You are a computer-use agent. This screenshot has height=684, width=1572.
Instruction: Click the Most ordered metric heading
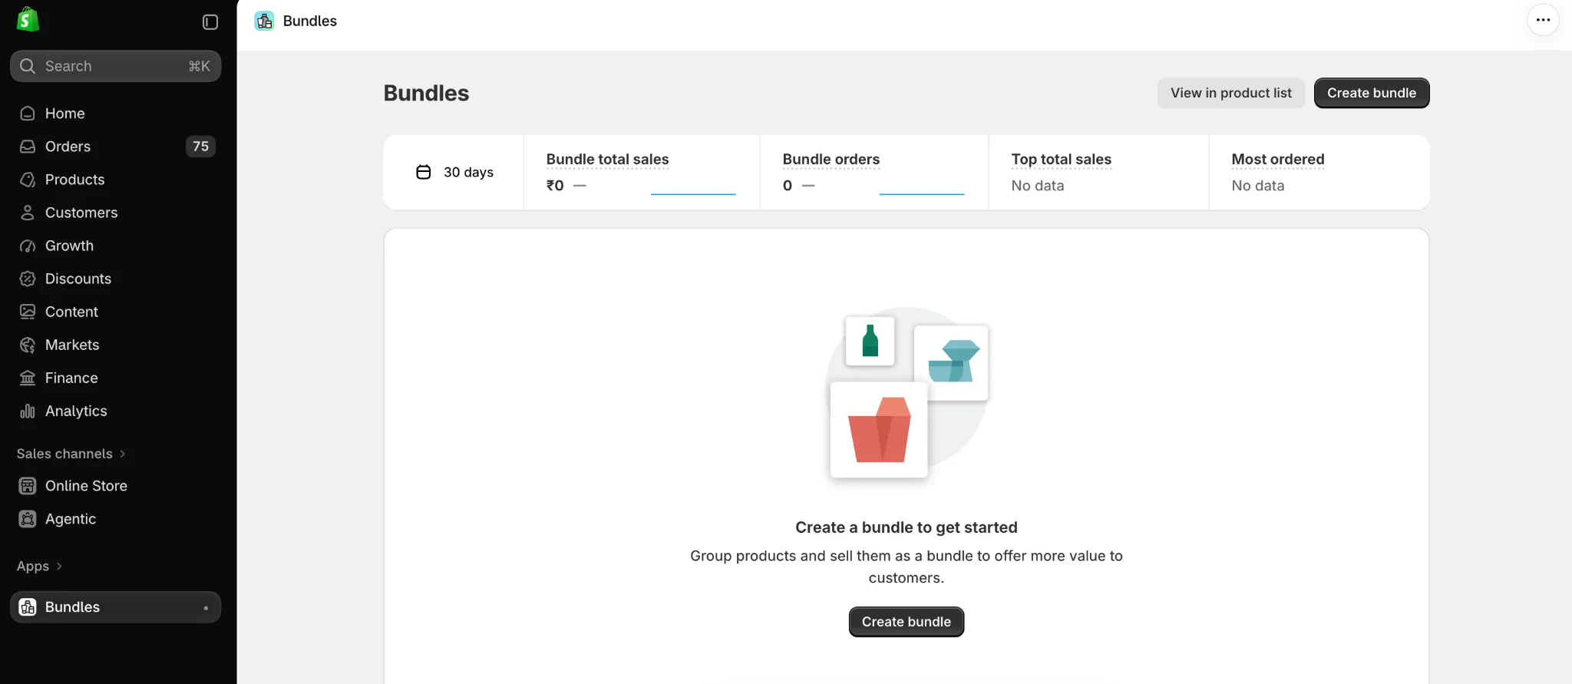[x=1278, y=159]
